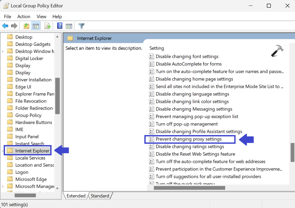Open the View menu
This screenshot has width=295, height=208.
tap(41, 17)
